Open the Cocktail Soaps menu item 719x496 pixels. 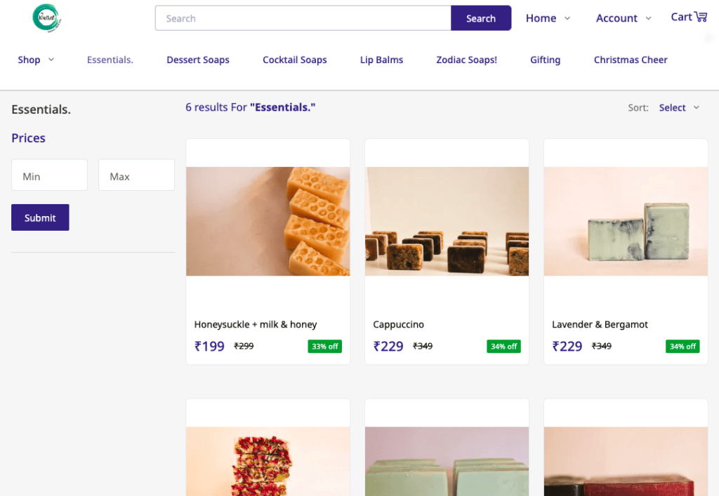[x=294, y=60]
